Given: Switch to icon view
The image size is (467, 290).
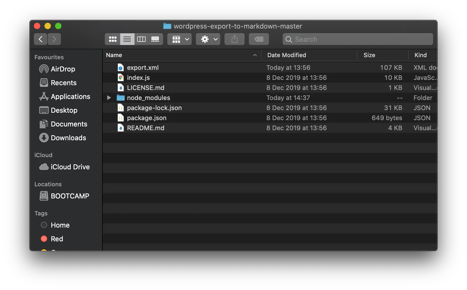Looking at the screenshot, I should coord(113,39).
